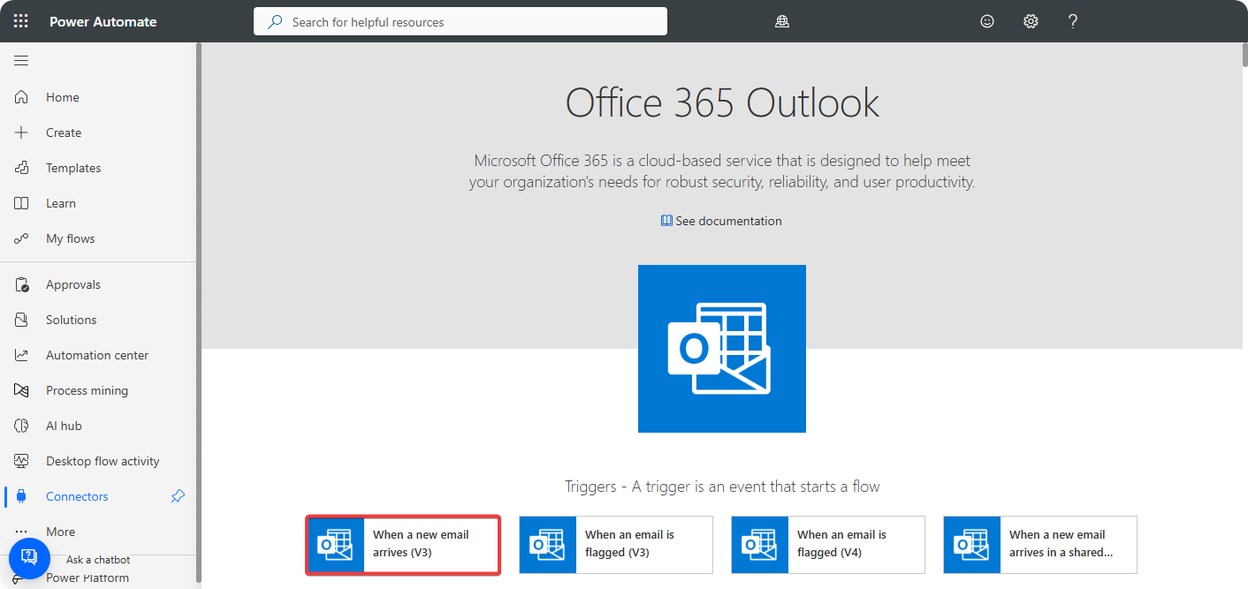Click the AI hub icon in sidebar
Image resolution: width=1248 pixels, height=589 pixels.
[22, 426]
